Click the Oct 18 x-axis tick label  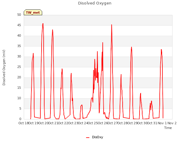[23, 123]
